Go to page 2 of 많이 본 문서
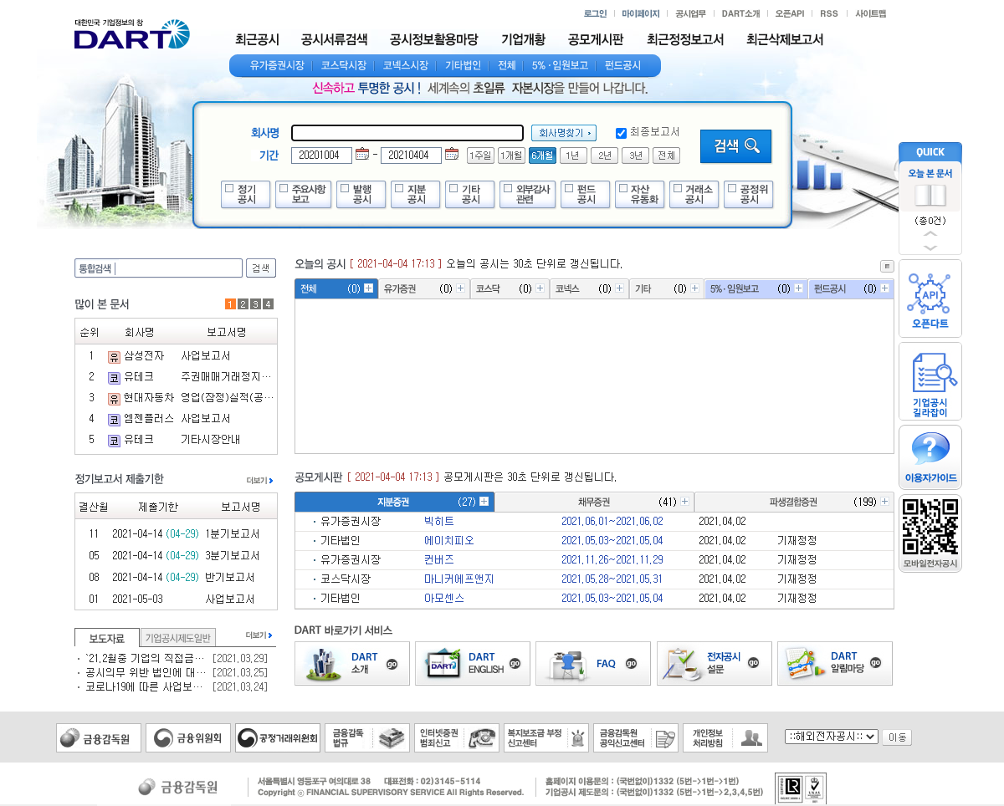The image size is (1004, 806). [x=243, y=304]
